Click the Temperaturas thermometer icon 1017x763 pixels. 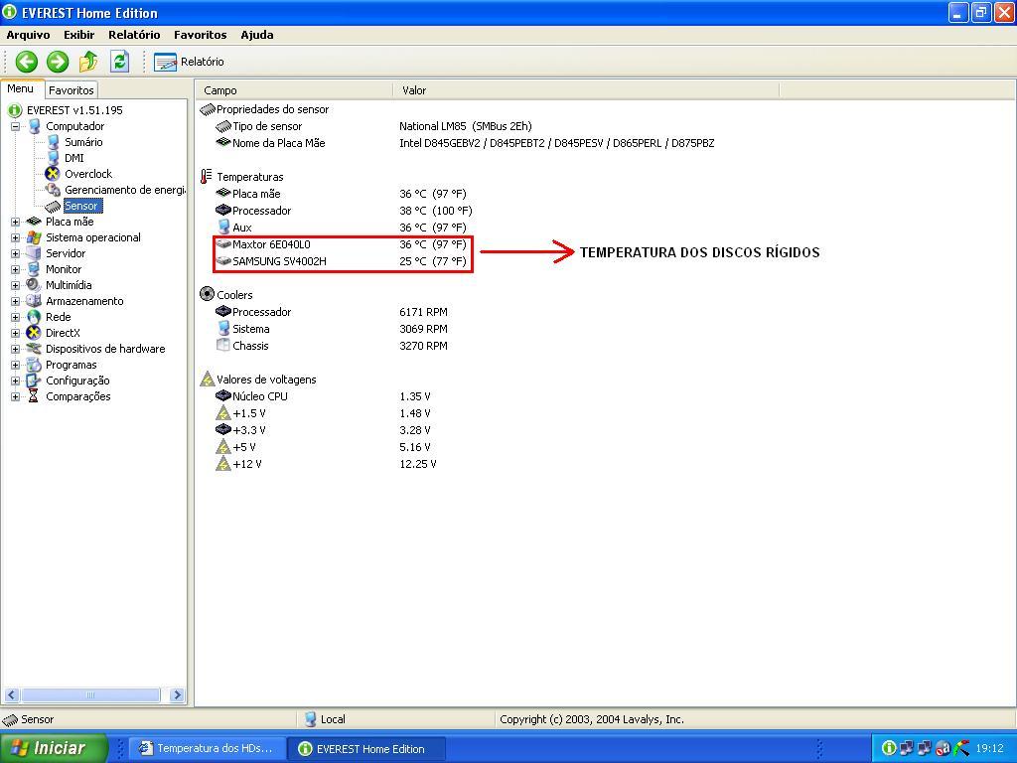click(x=207, y=177)
